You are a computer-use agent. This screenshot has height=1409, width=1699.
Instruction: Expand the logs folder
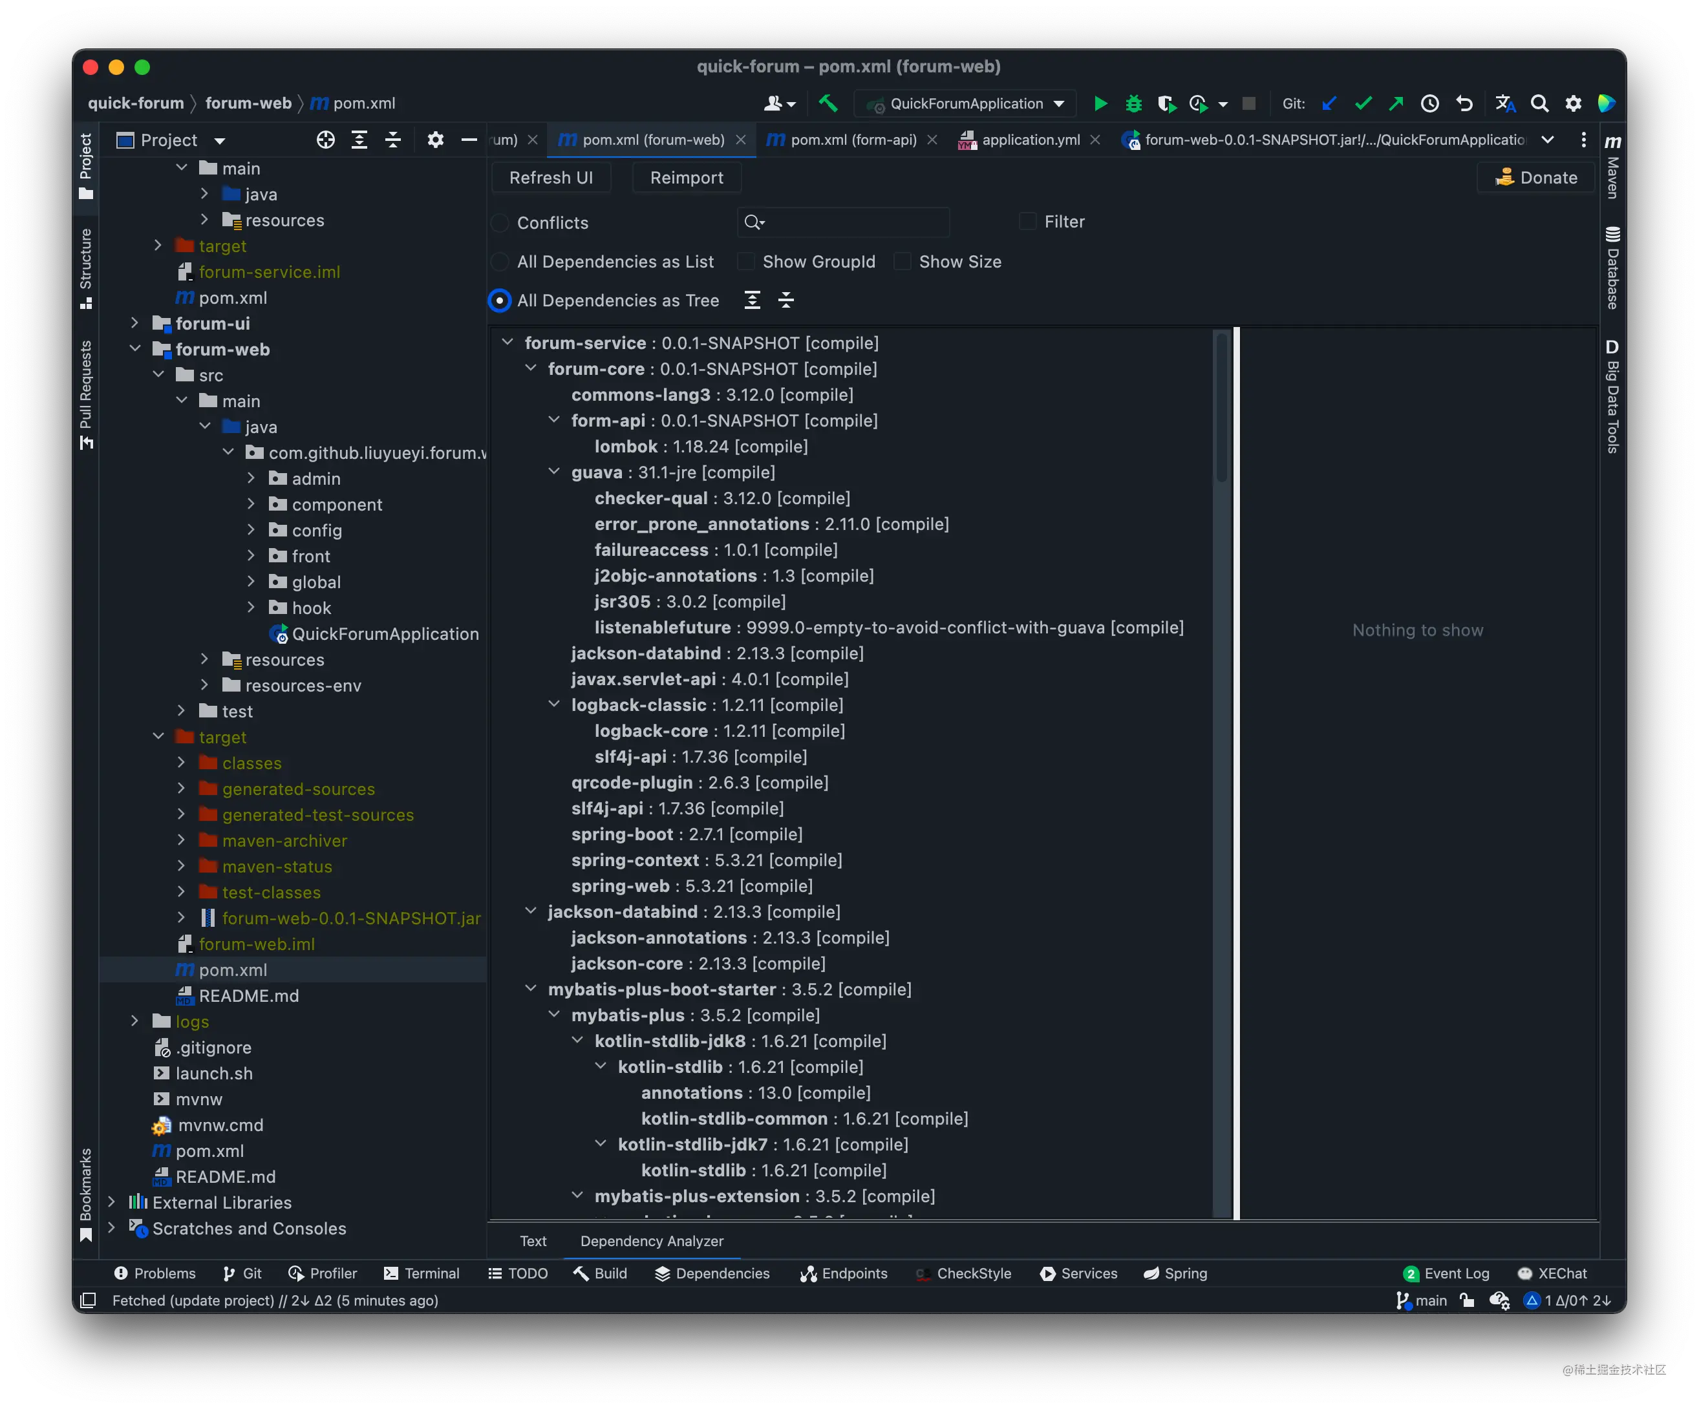coord(135,1021)
